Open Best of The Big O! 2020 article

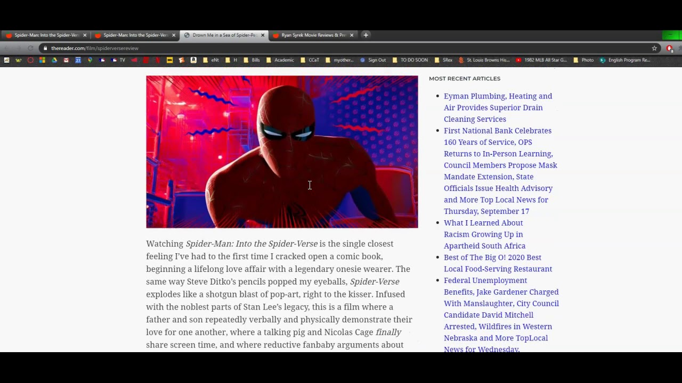[x=498, y=263]
